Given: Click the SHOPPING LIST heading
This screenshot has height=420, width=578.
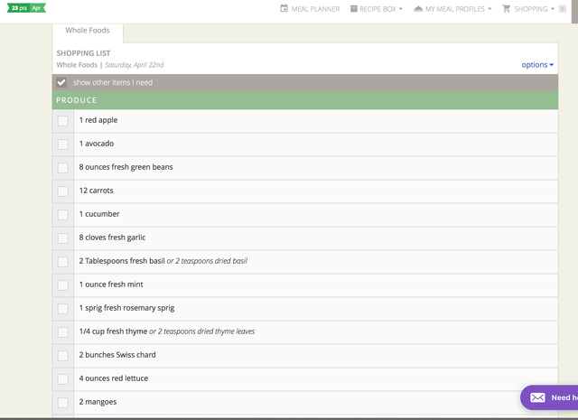Looking at the screenshot, I should 83,53.
